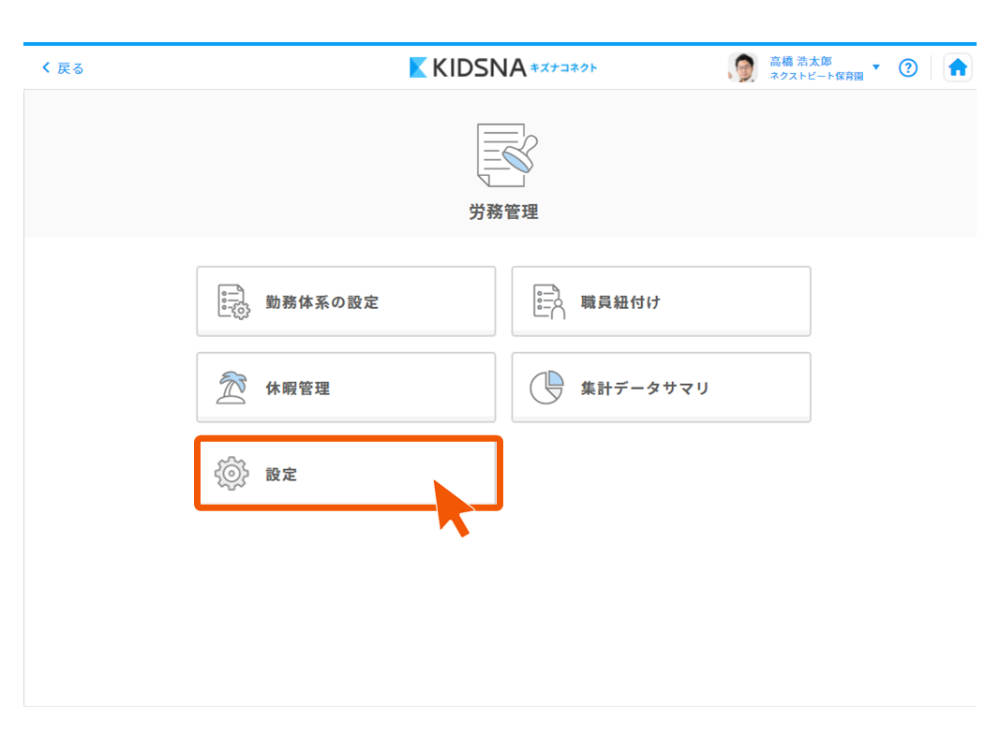Click the gear icon in 設定 tile
This screenshot has height=749, width=1000.
(x=231, y=474)
